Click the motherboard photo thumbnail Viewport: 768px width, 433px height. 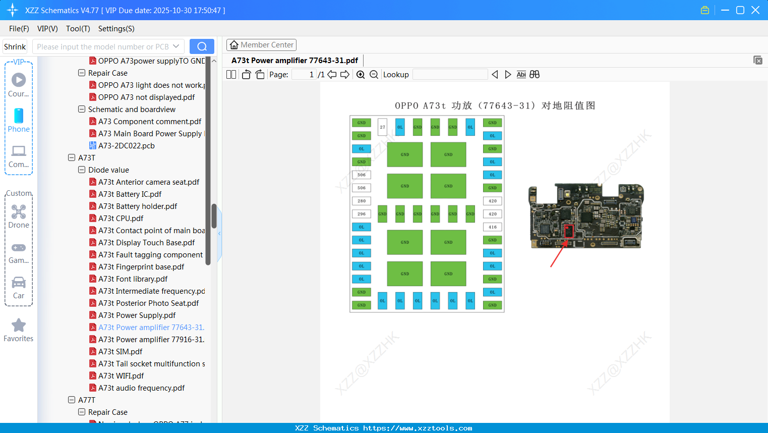coord(586,216)
